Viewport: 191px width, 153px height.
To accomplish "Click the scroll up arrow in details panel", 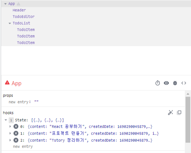I will click(188, 94).
